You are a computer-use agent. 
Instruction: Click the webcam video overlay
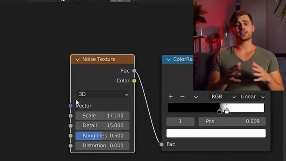coord(240,45)
